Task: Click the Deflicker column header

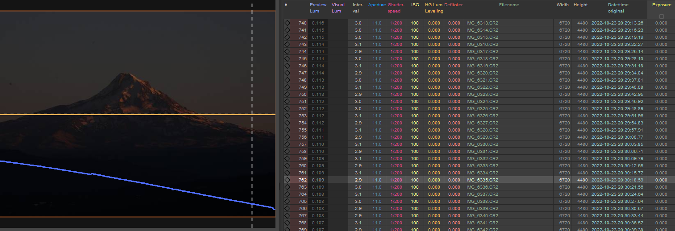Action: click(x=454, y=5)
